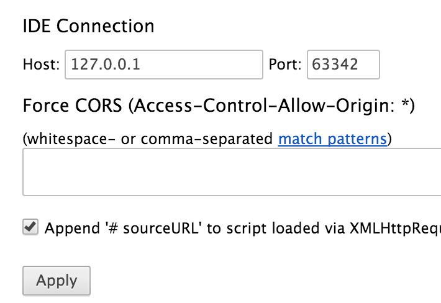
Task: Click the whitespace- or comma-separated hint text
Action: click(149, 138)
